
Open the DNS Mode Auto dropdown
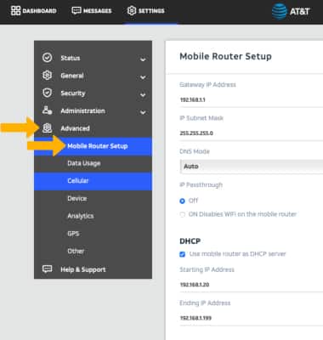point(252,167)
